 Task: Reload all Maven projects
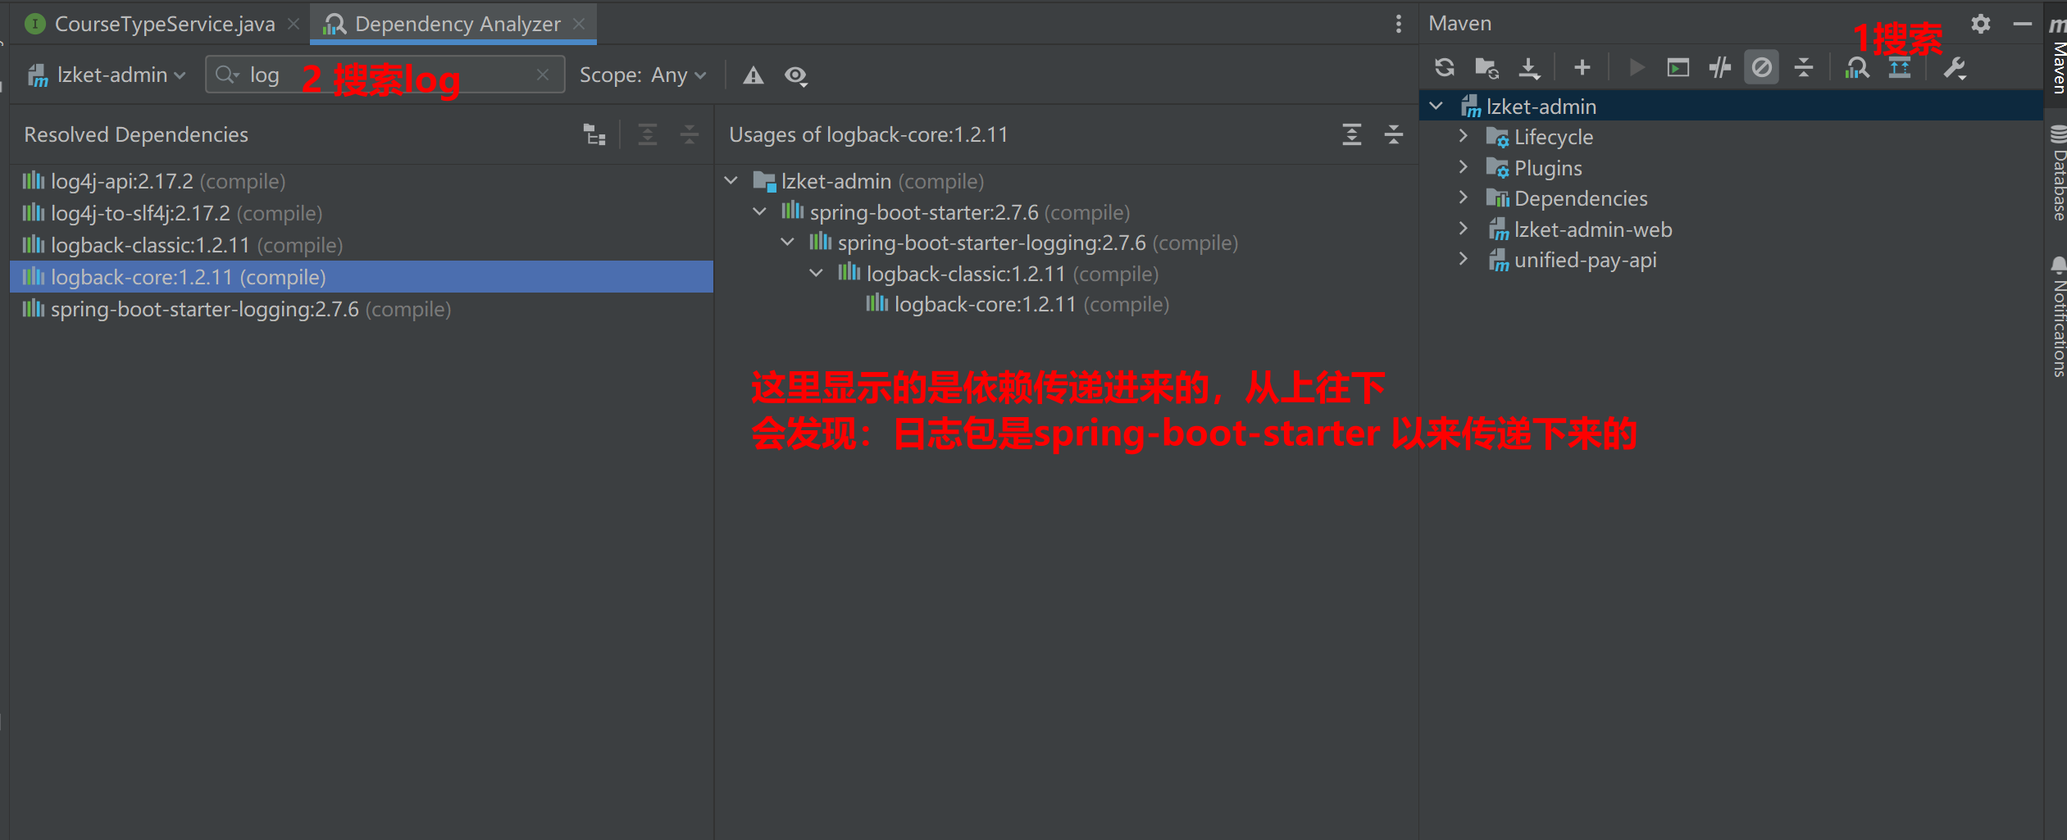pos(1445,68)
